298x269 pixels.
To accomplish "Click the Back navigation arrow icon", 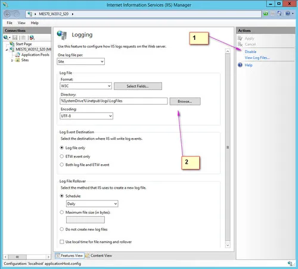I will [7, 14].
